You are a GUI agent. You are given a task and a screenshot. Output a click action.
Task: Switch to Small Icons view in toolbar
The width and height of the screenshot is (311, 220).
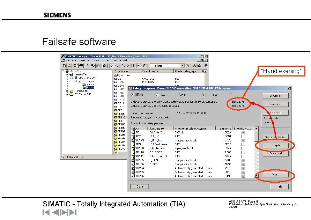(x=128, y=66)
